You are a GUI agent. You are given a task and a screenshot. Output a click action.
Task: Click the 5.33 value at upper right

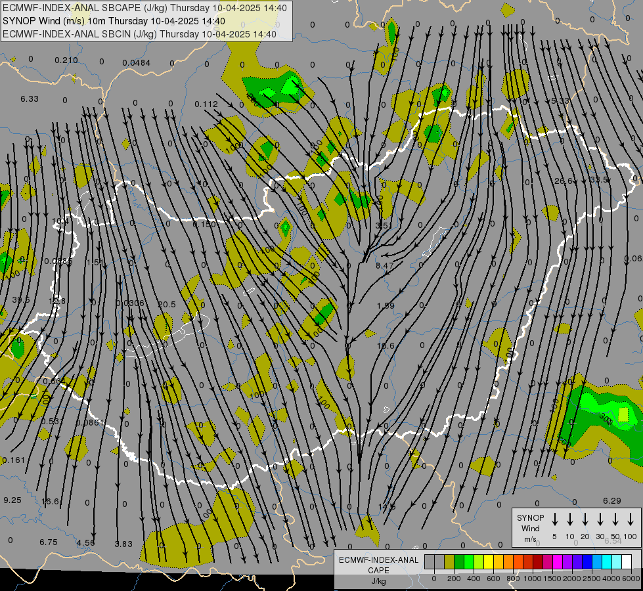pos(560,100)
